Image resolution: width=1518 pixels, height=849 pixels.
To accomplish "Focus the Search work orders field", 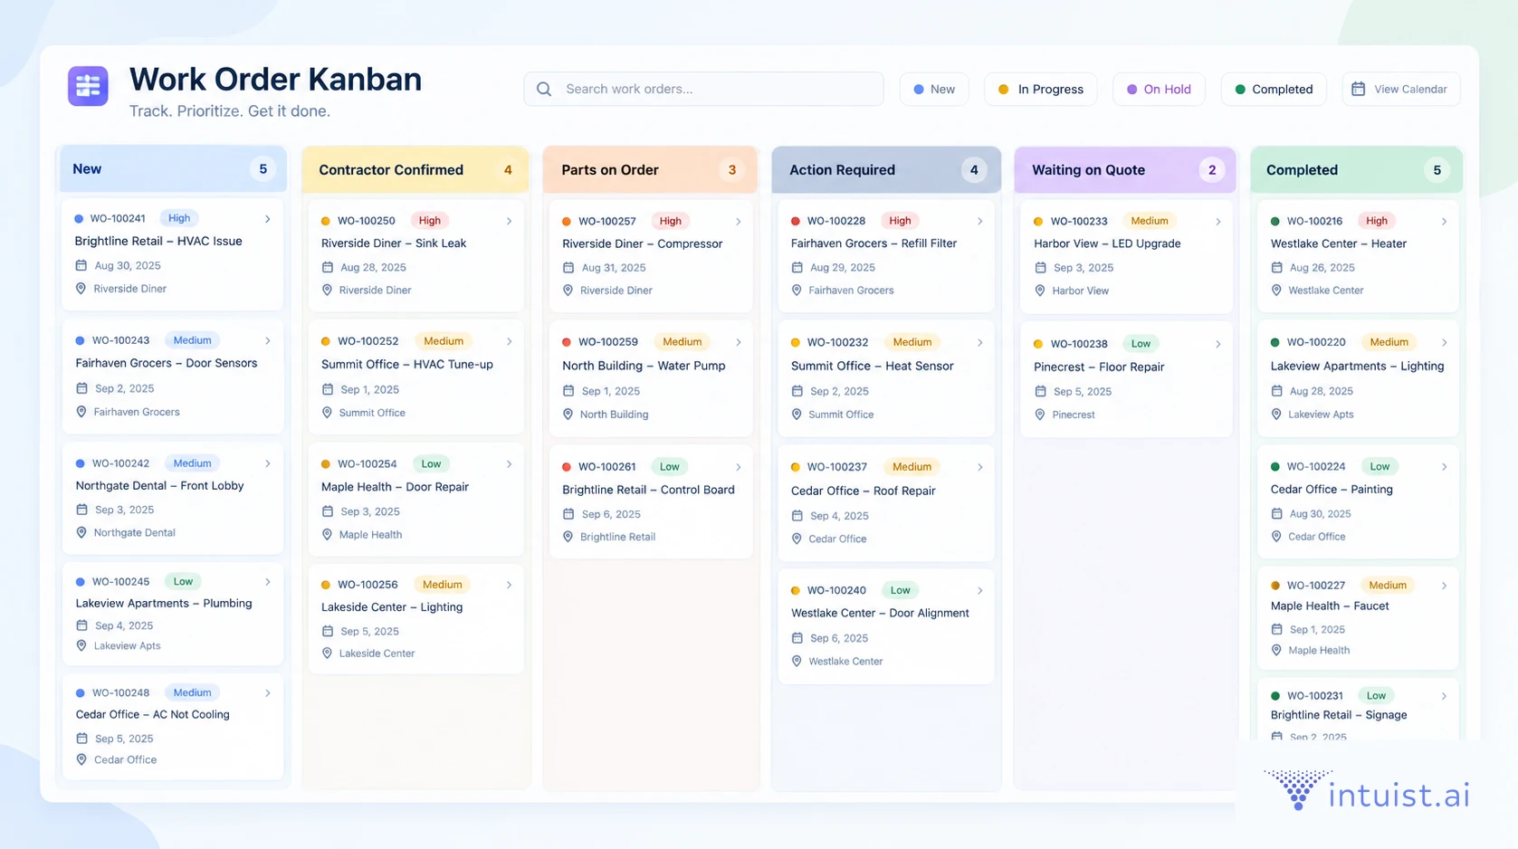I will (703, 89).
